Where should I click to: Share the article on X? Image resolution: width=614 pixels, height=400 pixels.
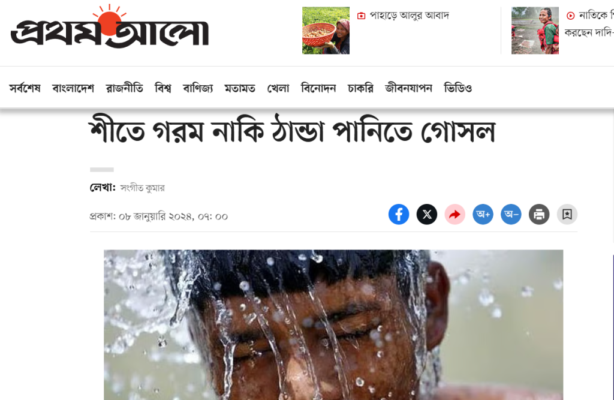coord(427,214)
